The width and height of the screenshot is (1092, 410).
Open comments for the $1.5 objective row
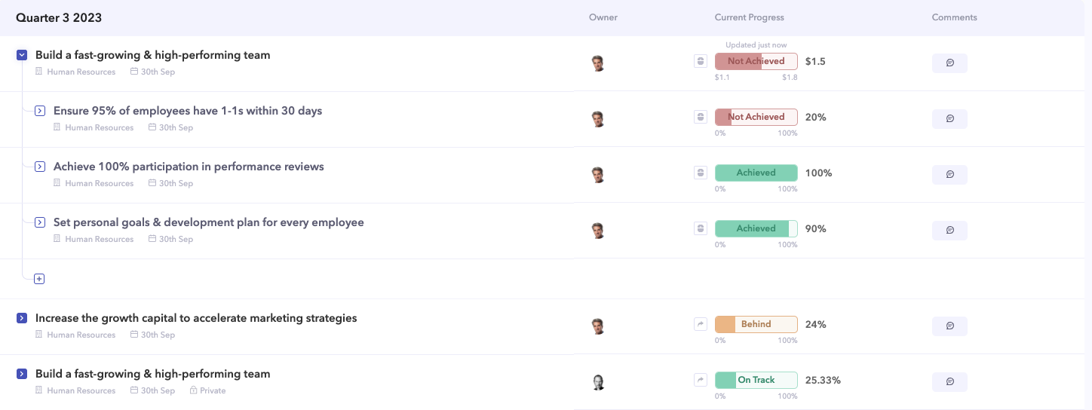(949, 63)
